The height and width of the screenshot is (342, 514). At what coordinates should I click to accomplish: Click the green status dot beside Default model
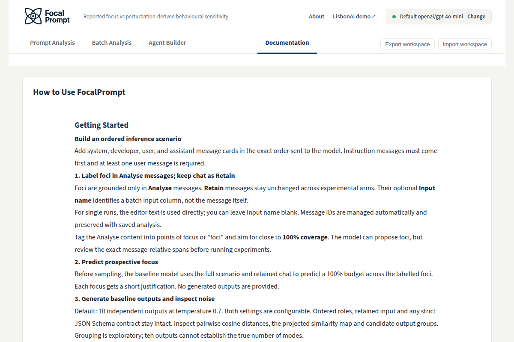point(394,17)
